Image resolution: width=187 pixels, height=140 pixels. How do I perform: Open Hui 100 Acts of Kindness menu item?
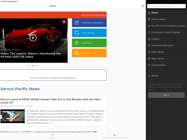coord(166,26)
